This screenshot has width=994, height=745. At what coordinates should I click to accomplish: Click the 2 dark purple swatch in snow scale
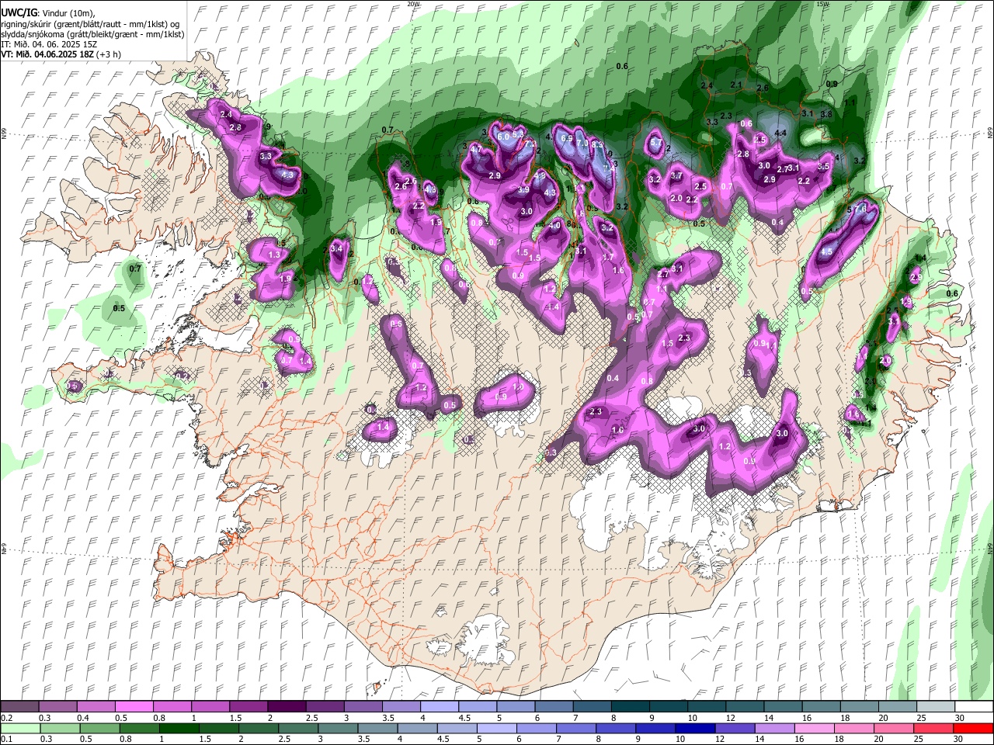tap(287, 707)
